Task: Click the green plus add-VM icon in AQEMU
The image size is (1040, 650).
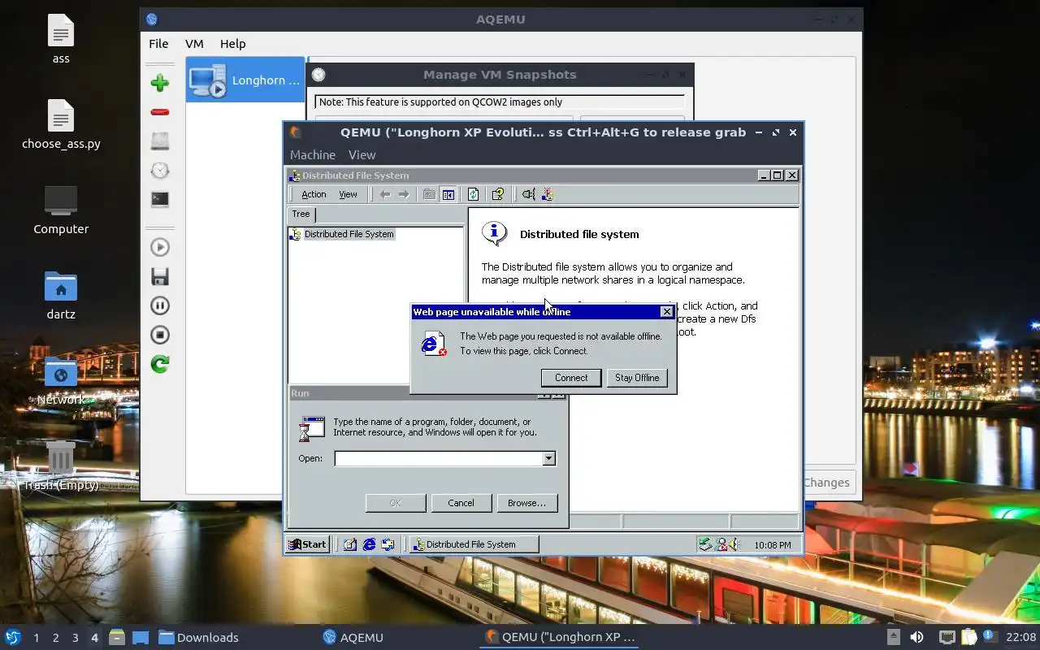Action: tap(160, 83)
